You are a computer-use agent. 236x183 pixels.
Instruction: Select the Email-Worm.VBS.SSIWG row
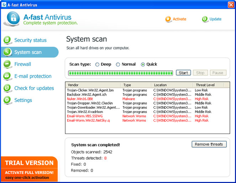(x=147, y=116)
